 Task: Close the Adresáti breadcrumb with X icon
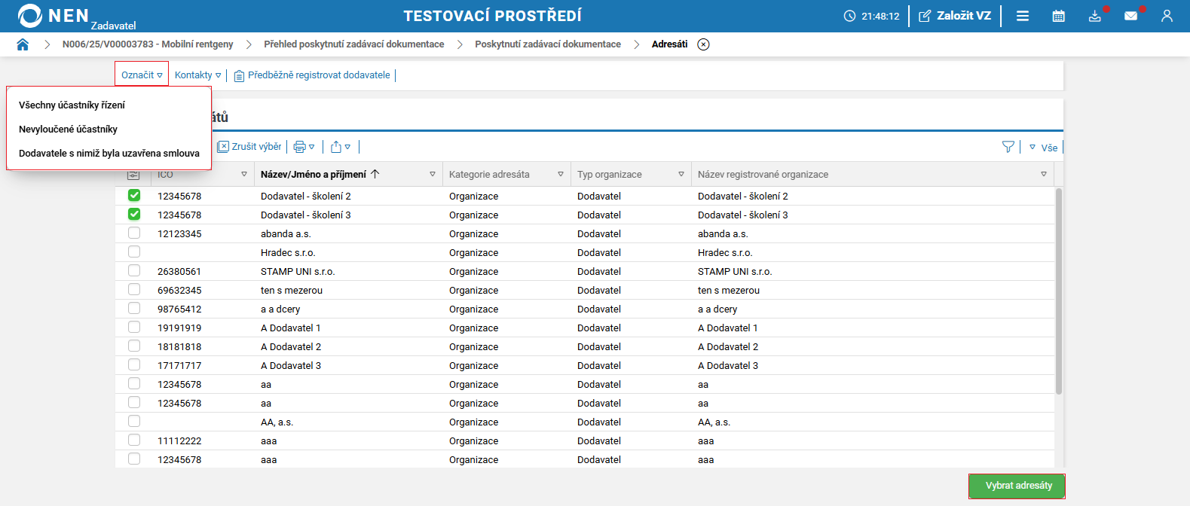tap(703, 44)
